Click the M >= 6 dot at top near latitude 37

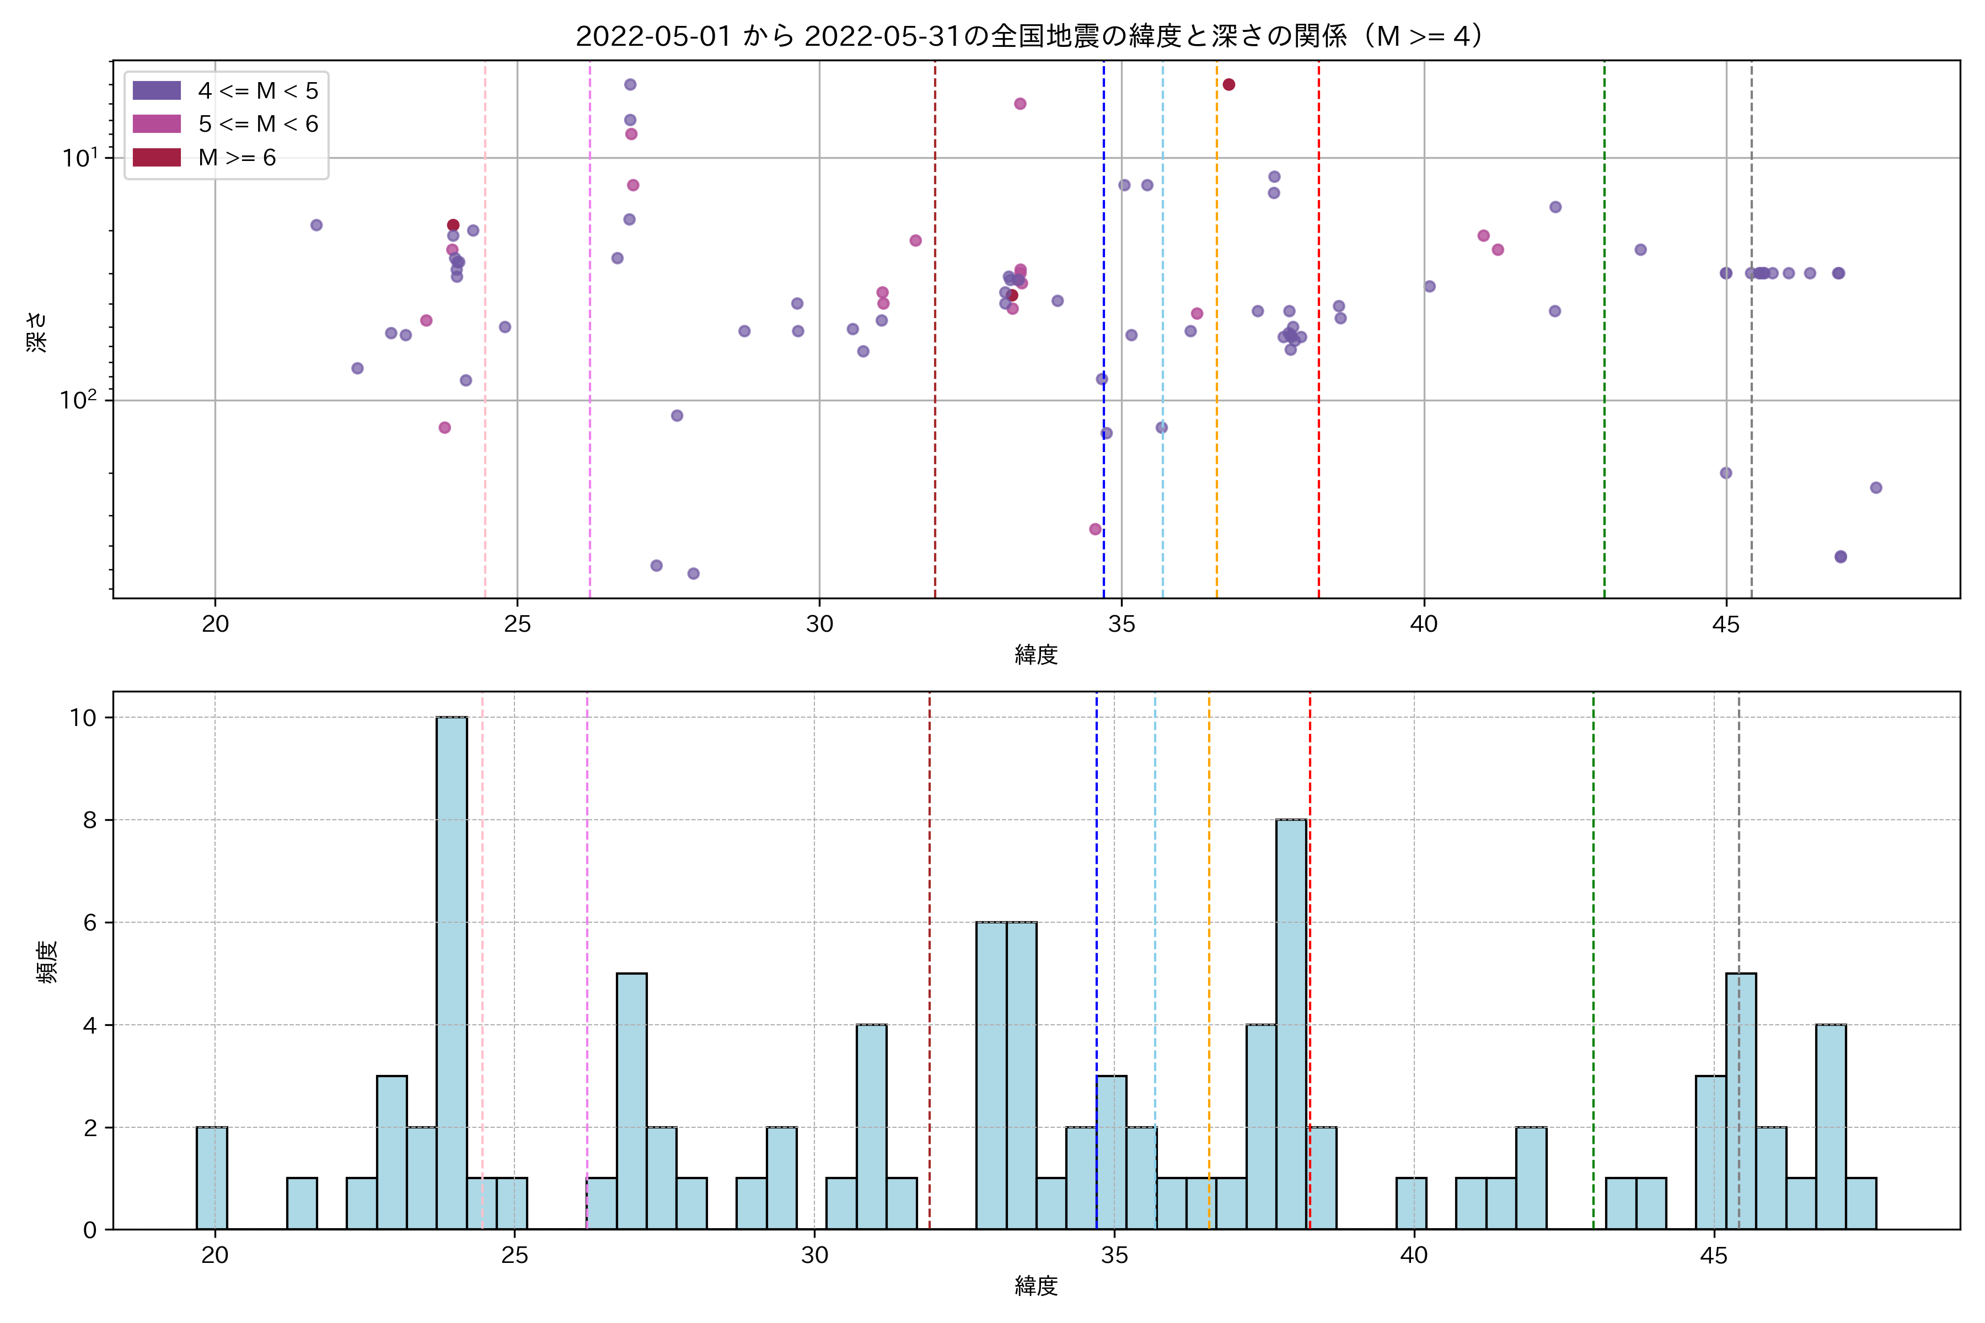(x=1229, y=84)
